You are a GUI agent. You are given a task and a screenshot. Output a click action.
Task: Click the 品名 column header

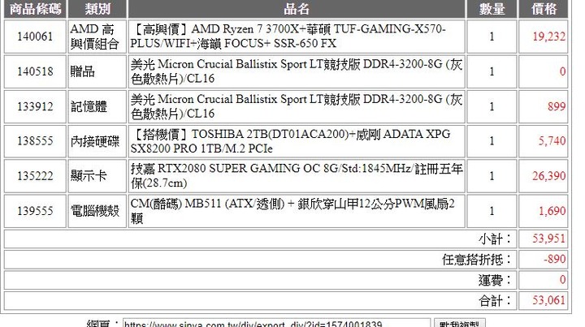coord(297,9)
